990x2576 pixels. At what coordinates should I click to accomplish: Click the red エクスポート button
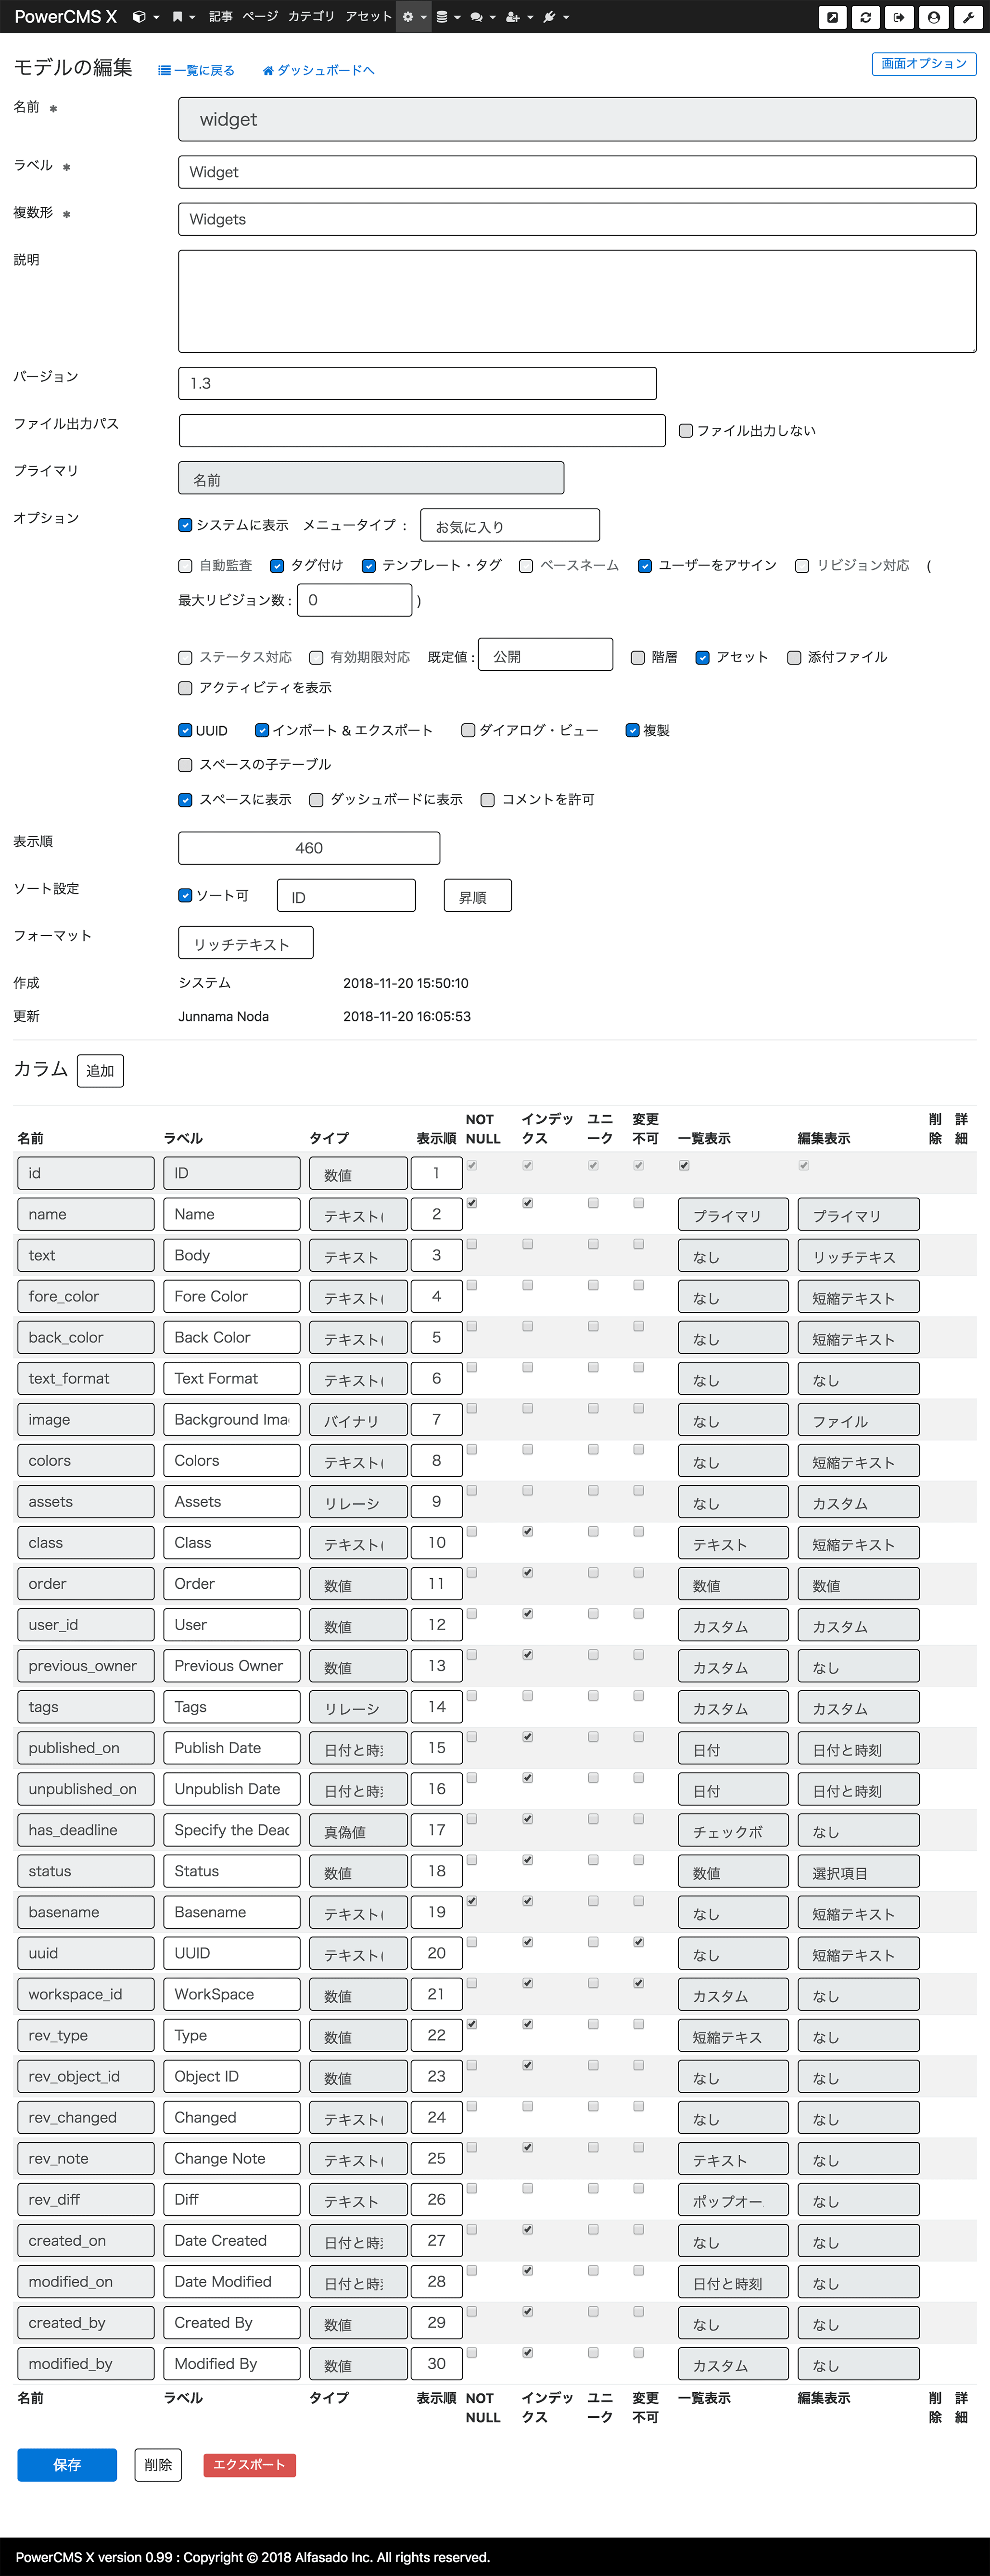249,2464
